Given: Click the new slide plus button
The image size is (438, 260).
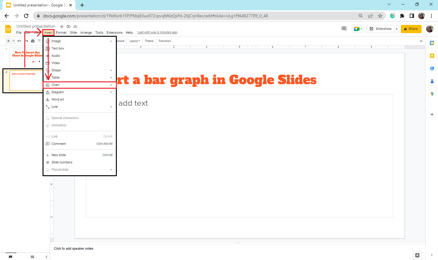Looking at the screenshot, I should 9,41.
